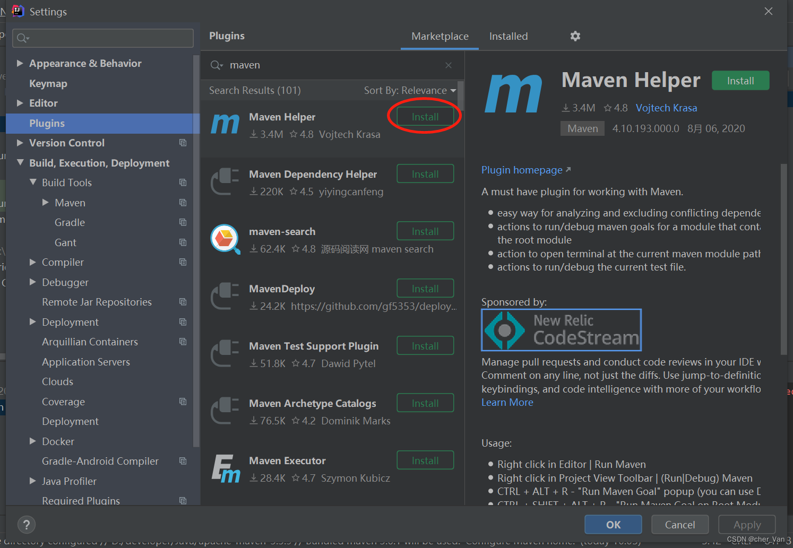Expand Appearance & Behavior settings

pos(20,63)
